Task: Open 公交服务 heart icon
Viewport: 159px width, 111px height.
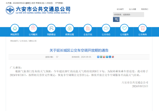Action: (124, 28)
